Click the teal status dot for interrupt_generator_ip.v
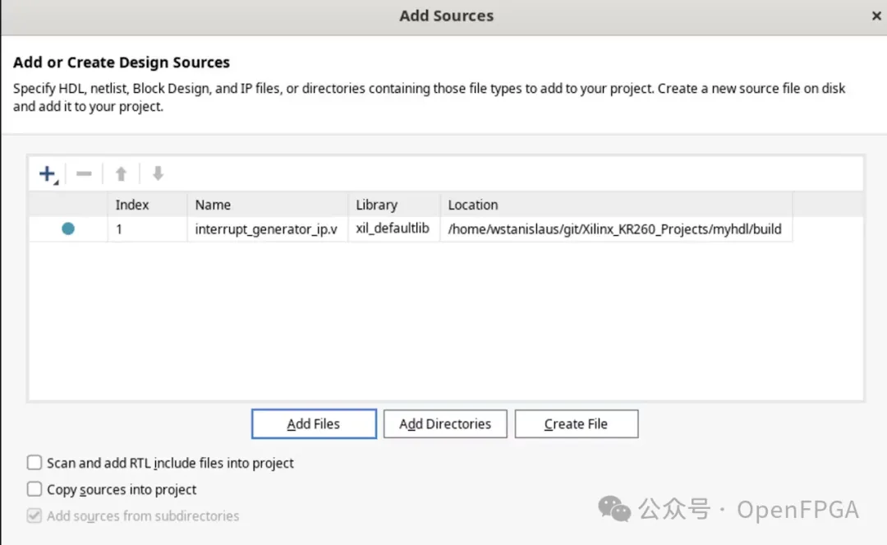Image resolution: width=887 pixels, height=545 pixels. coord(68,229)
